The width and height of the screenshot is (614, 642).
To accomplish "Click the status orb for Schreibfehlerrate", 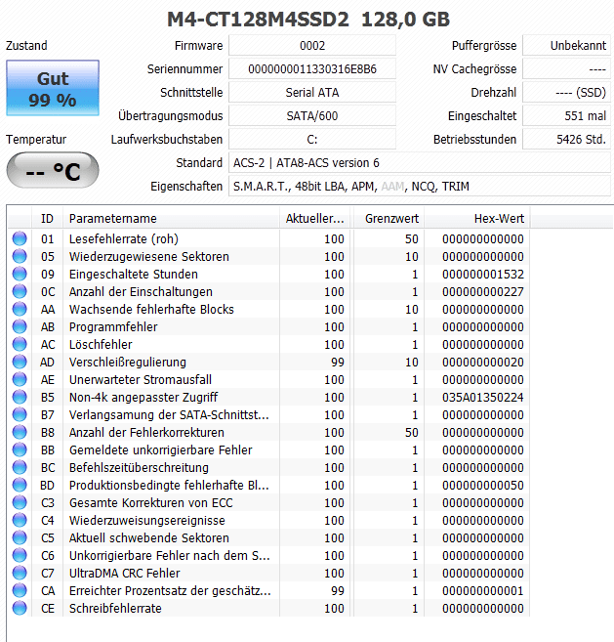I will [20, 609].
